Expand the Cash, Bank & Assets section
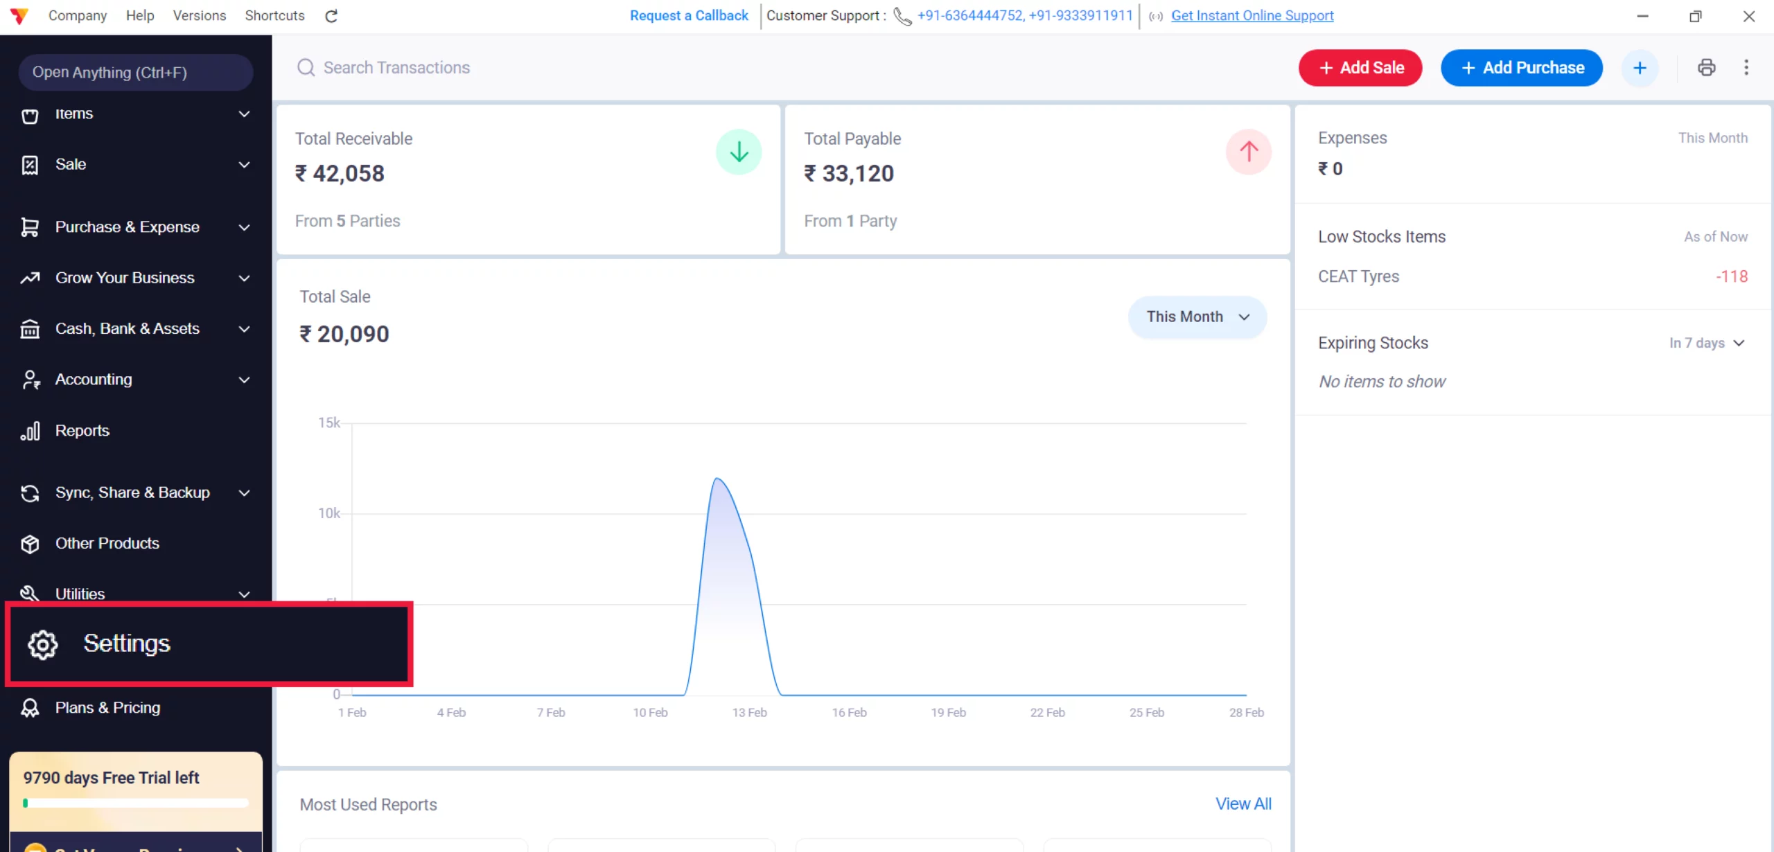1774x852 pixels. tap(244, 329)
